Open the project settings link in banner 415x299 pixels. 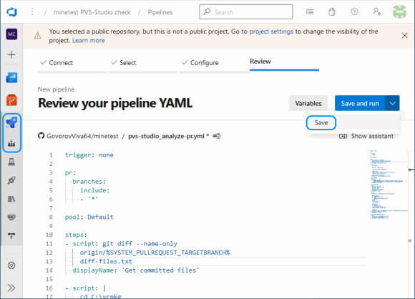[x=271, y=31]
